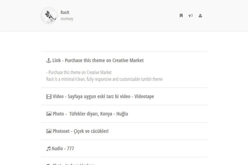
Task: Expand the Videotape video post
Action: click(103, 96)
